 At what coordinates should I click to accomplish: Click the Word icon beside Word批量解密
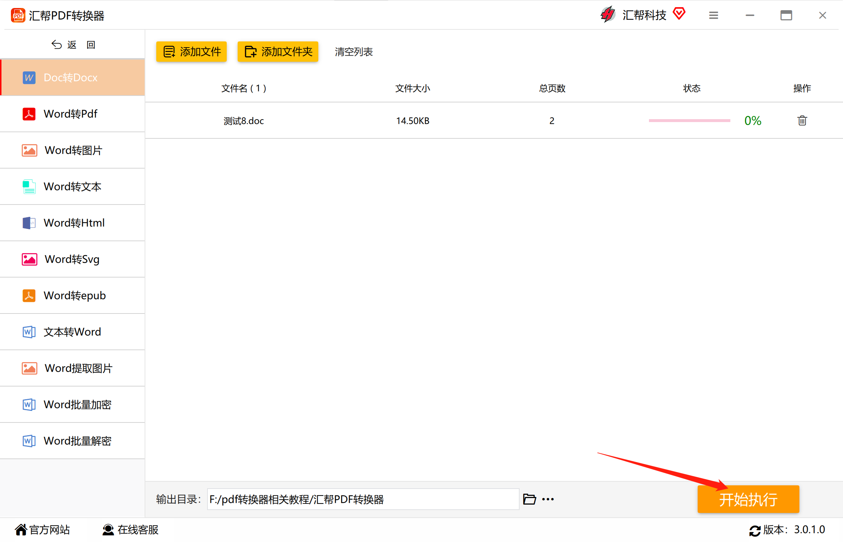[29, 441]
